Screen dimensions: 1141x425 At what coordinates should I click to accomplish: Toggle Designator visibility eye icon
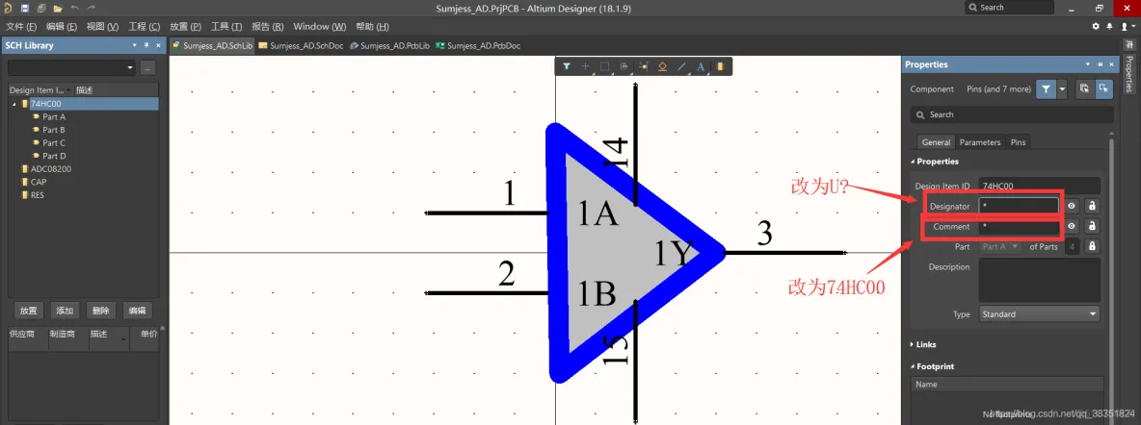[x=1072, y=207]
